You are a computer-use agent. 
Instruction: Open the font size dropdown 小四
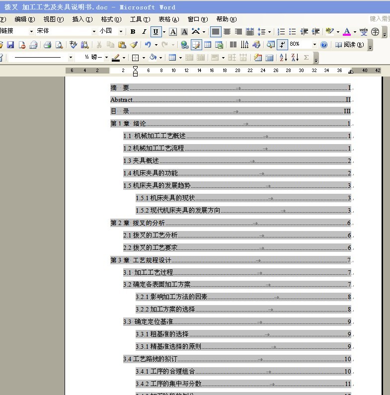pos(121,31)
